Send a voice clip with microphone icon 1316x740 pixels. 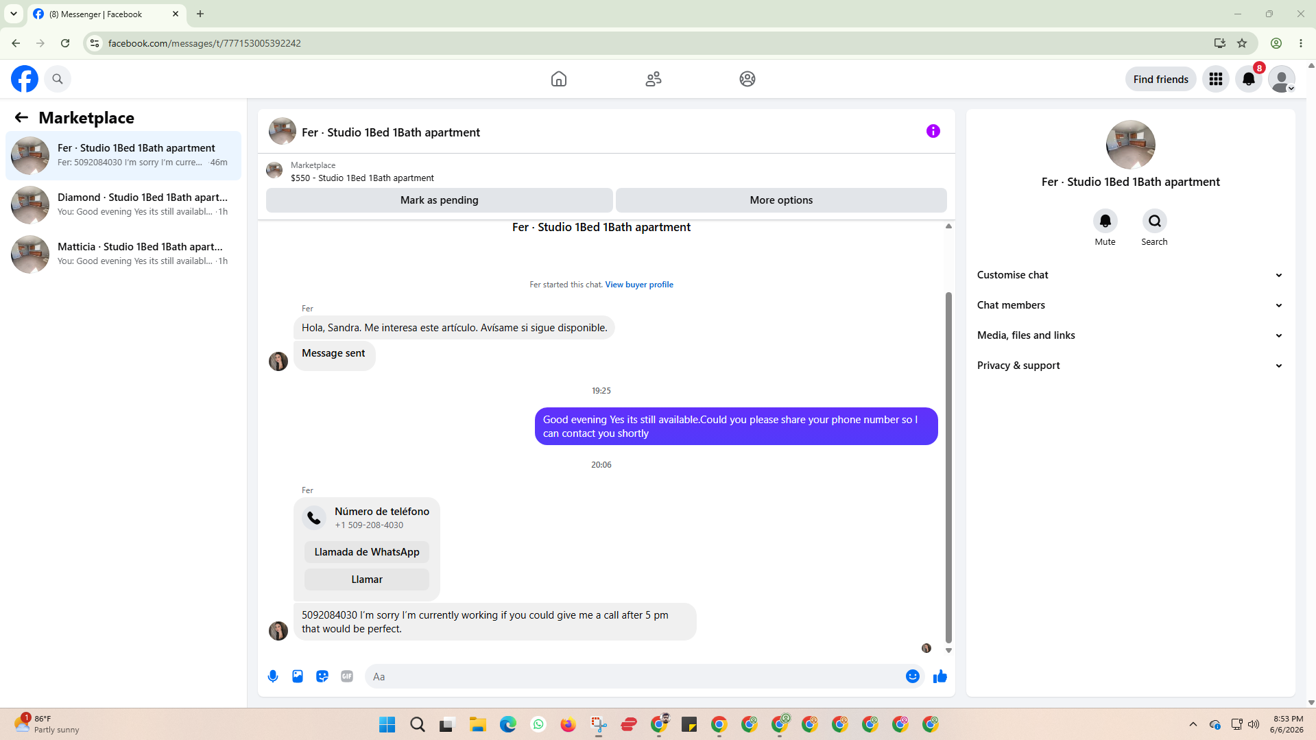point(273,676)
